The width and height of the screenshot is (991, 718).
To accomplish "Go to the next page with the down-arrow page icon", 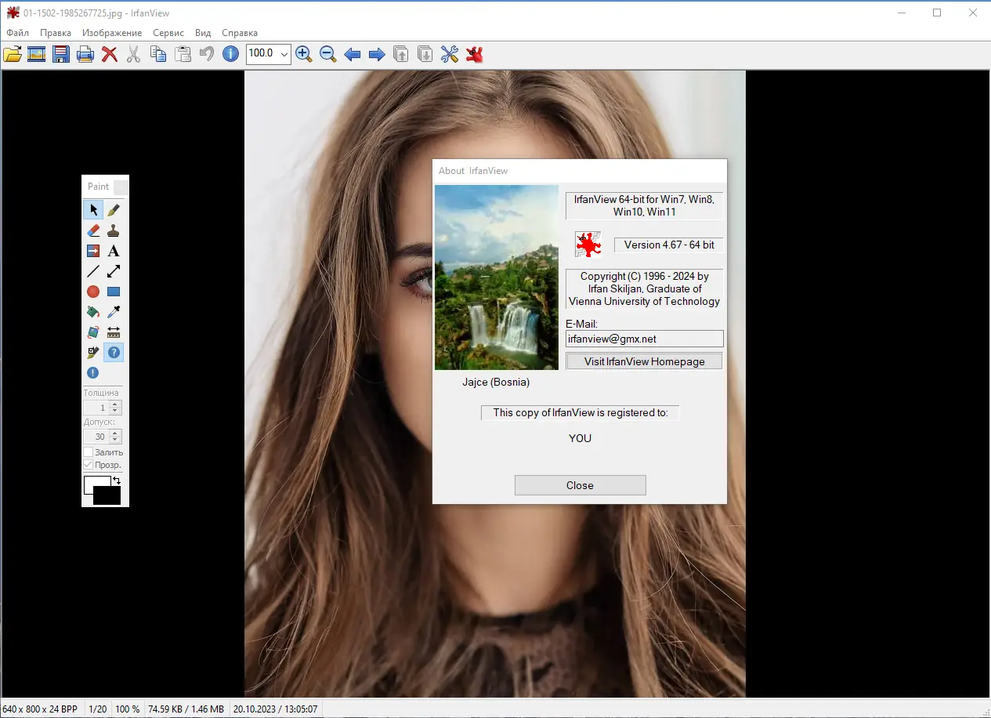I will (425, 54).
